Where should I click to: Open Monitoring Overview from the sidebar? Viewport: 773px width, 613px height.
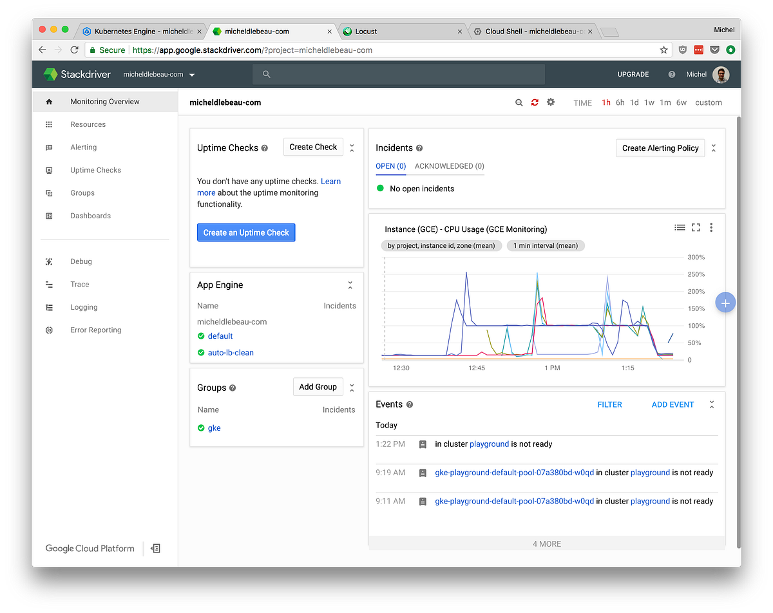[104, 101]
